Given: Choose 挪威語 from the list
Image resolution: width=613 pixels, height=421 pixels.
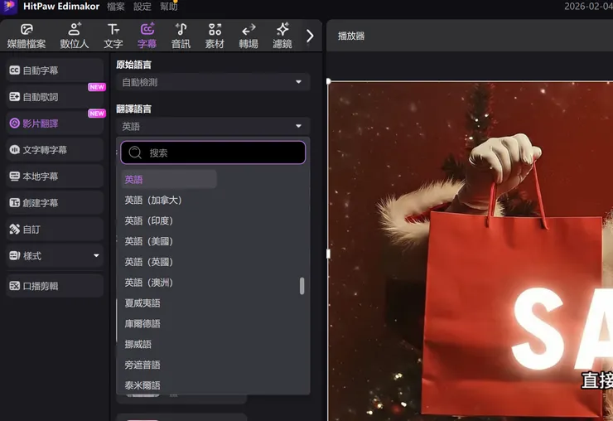Looking at the screenshot, I should point(138,344).
